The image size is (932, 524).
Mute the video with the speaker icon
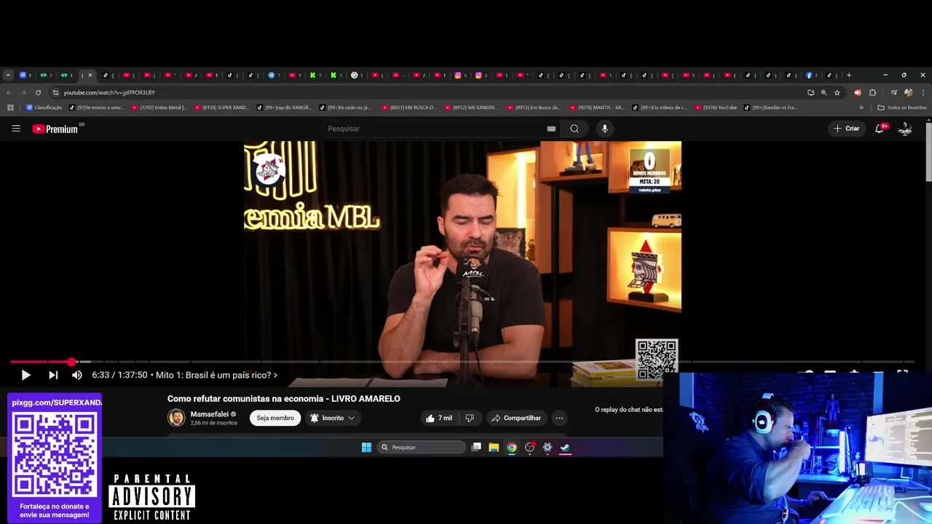coord(76,375)
